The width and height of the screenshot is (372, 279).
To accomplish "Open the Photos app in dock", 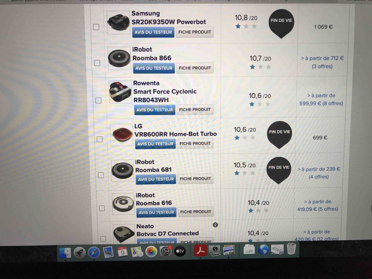I will point(151,251).
